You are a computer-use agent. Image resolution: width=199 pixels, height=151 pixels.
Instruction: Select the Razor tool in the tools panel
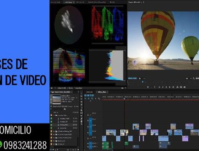pos(81,110)
